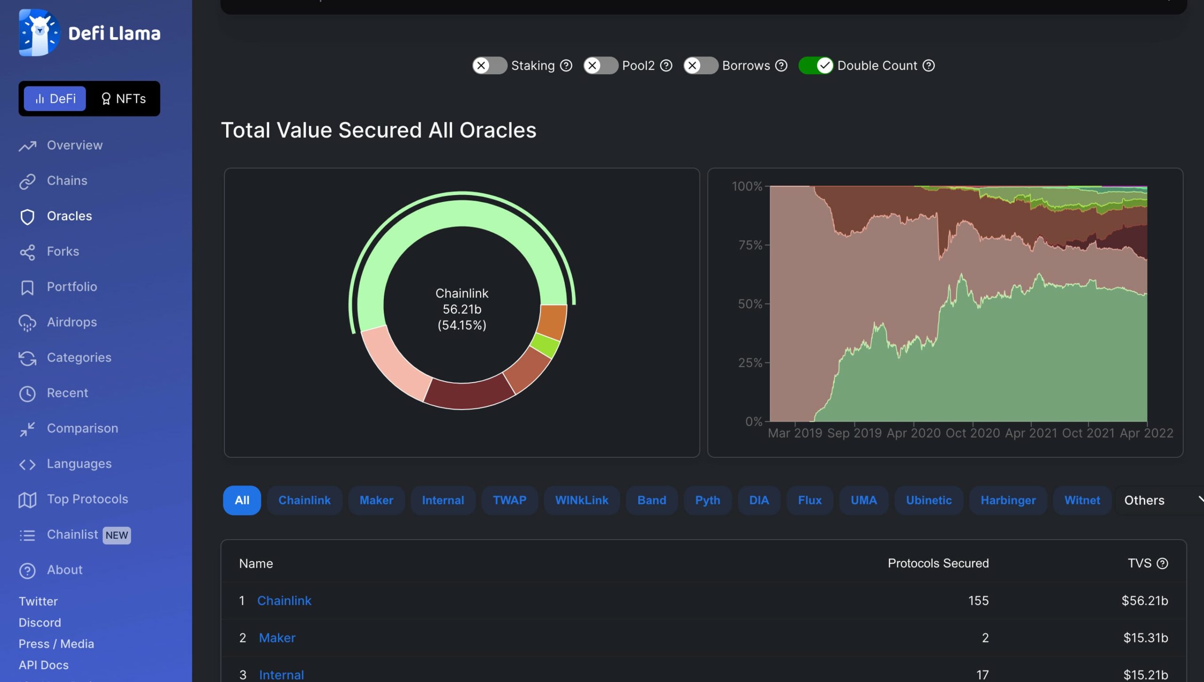Select the Witnet filter tab
This screenshot has height=682, width=1204.
coord(1082,500)
